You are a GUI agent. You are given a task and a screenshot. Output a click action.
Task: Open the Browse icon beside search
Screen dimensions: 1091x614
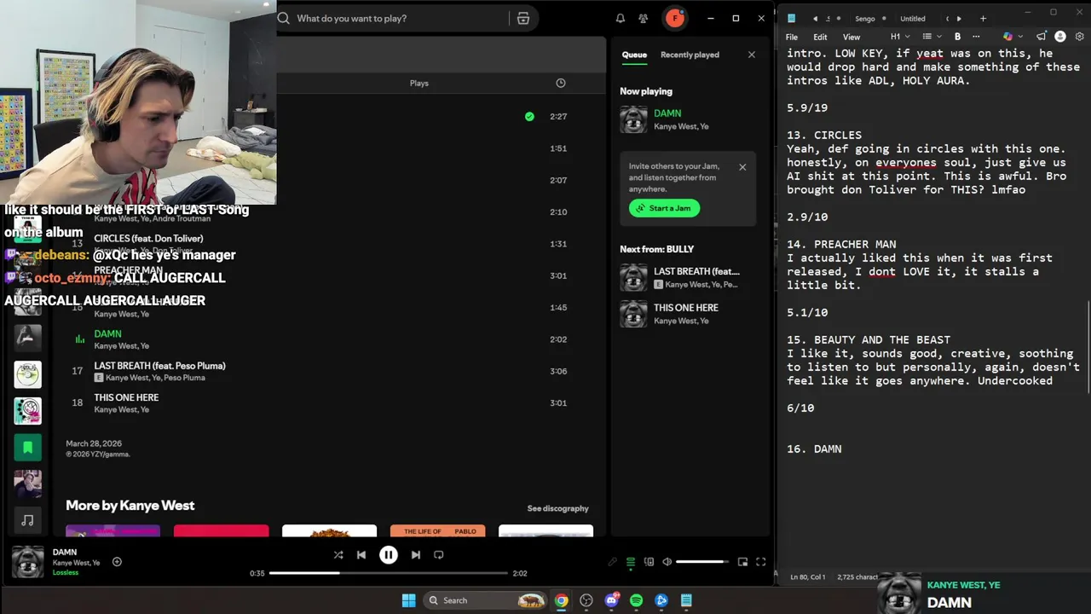pos(523,18)
